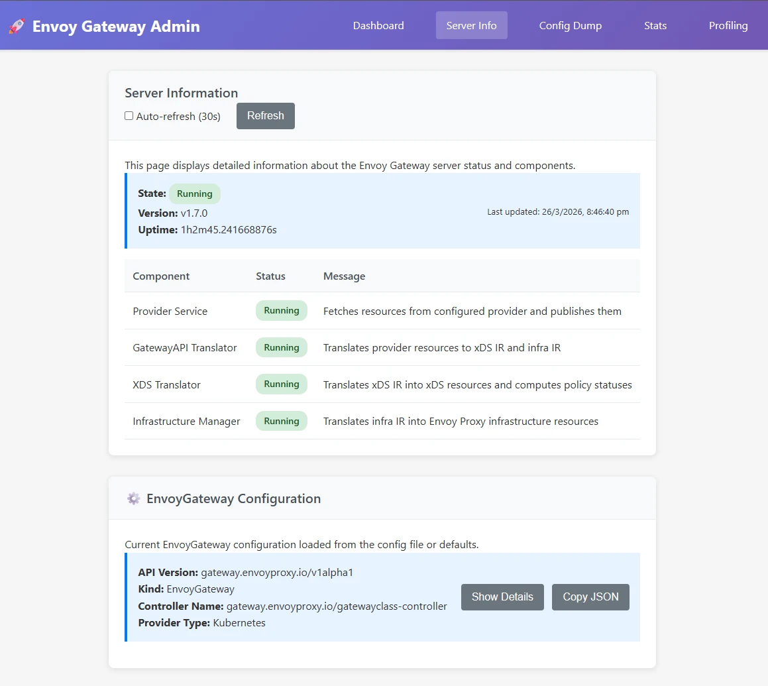Open the Config Dump page

pos(571,25)
